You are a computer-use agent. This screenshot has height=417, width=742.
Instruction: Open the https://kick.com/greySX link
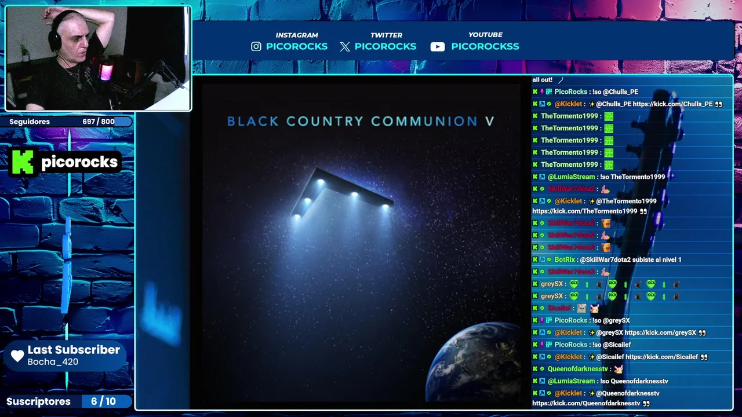[660, 332]
